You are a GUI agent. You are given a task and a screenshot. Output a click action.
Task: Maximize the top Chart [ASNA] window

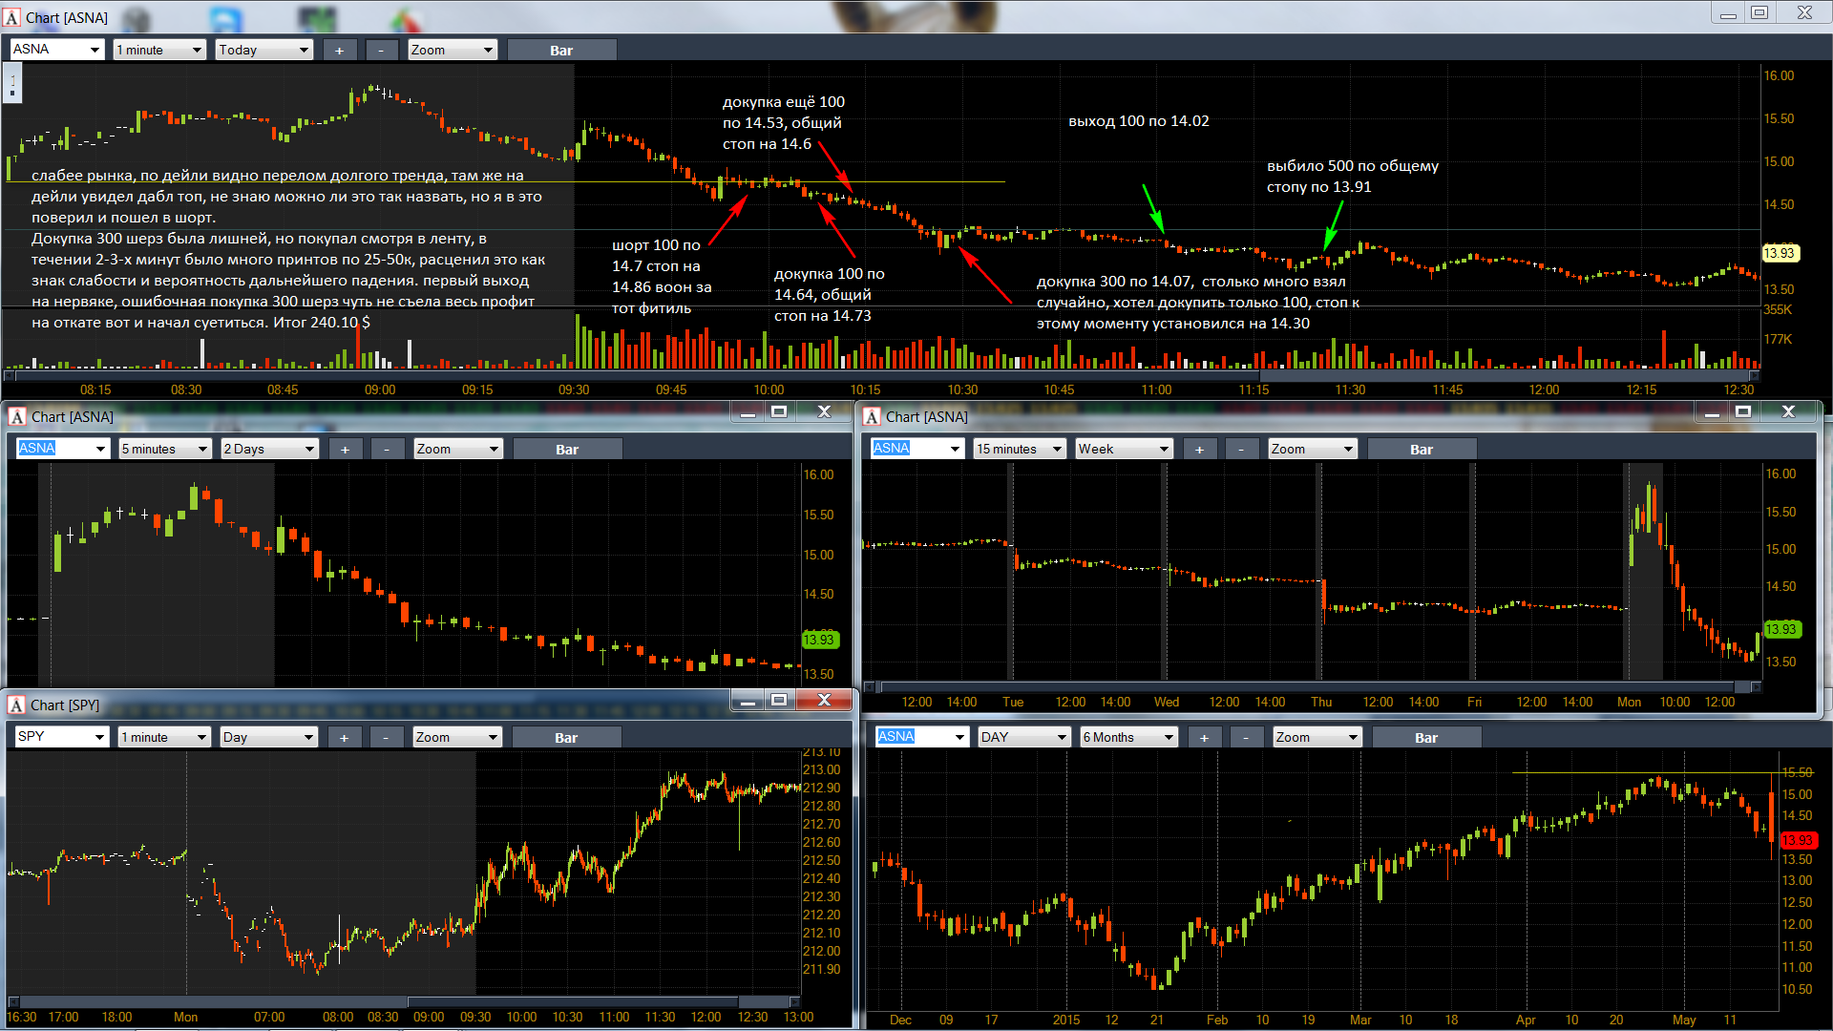pos(1759,13)
